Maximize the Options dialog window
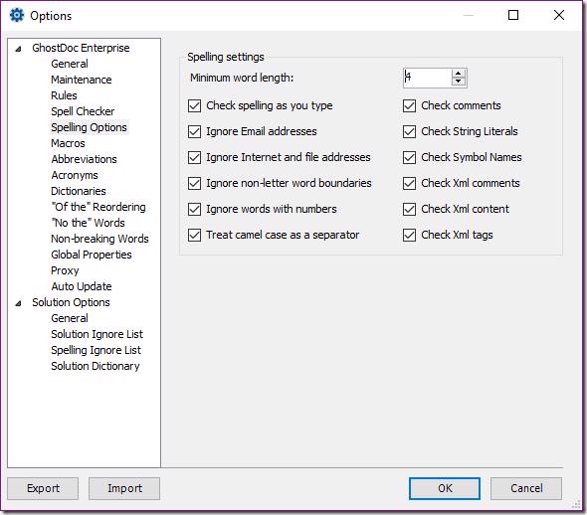 [513, 15]
